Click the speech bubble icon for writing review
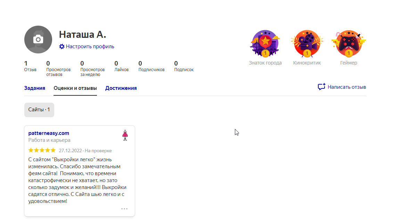 coord(321,87)
